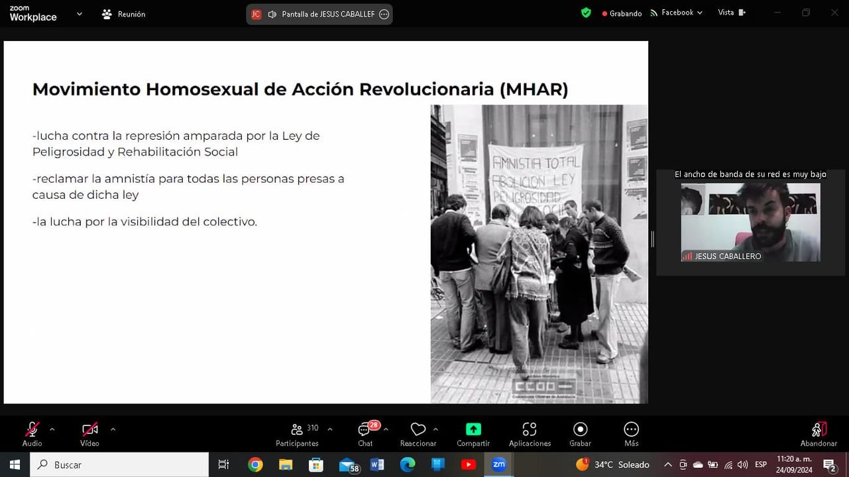Screen dimensions: 849x477
Task: Open the Zoom Workplace dropdown chevron
Action: point(80,14)
